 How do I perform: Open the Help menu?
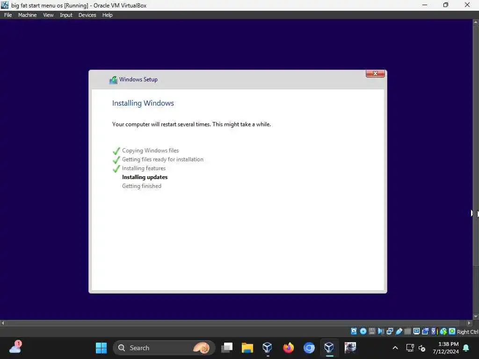tap(107, 15)
